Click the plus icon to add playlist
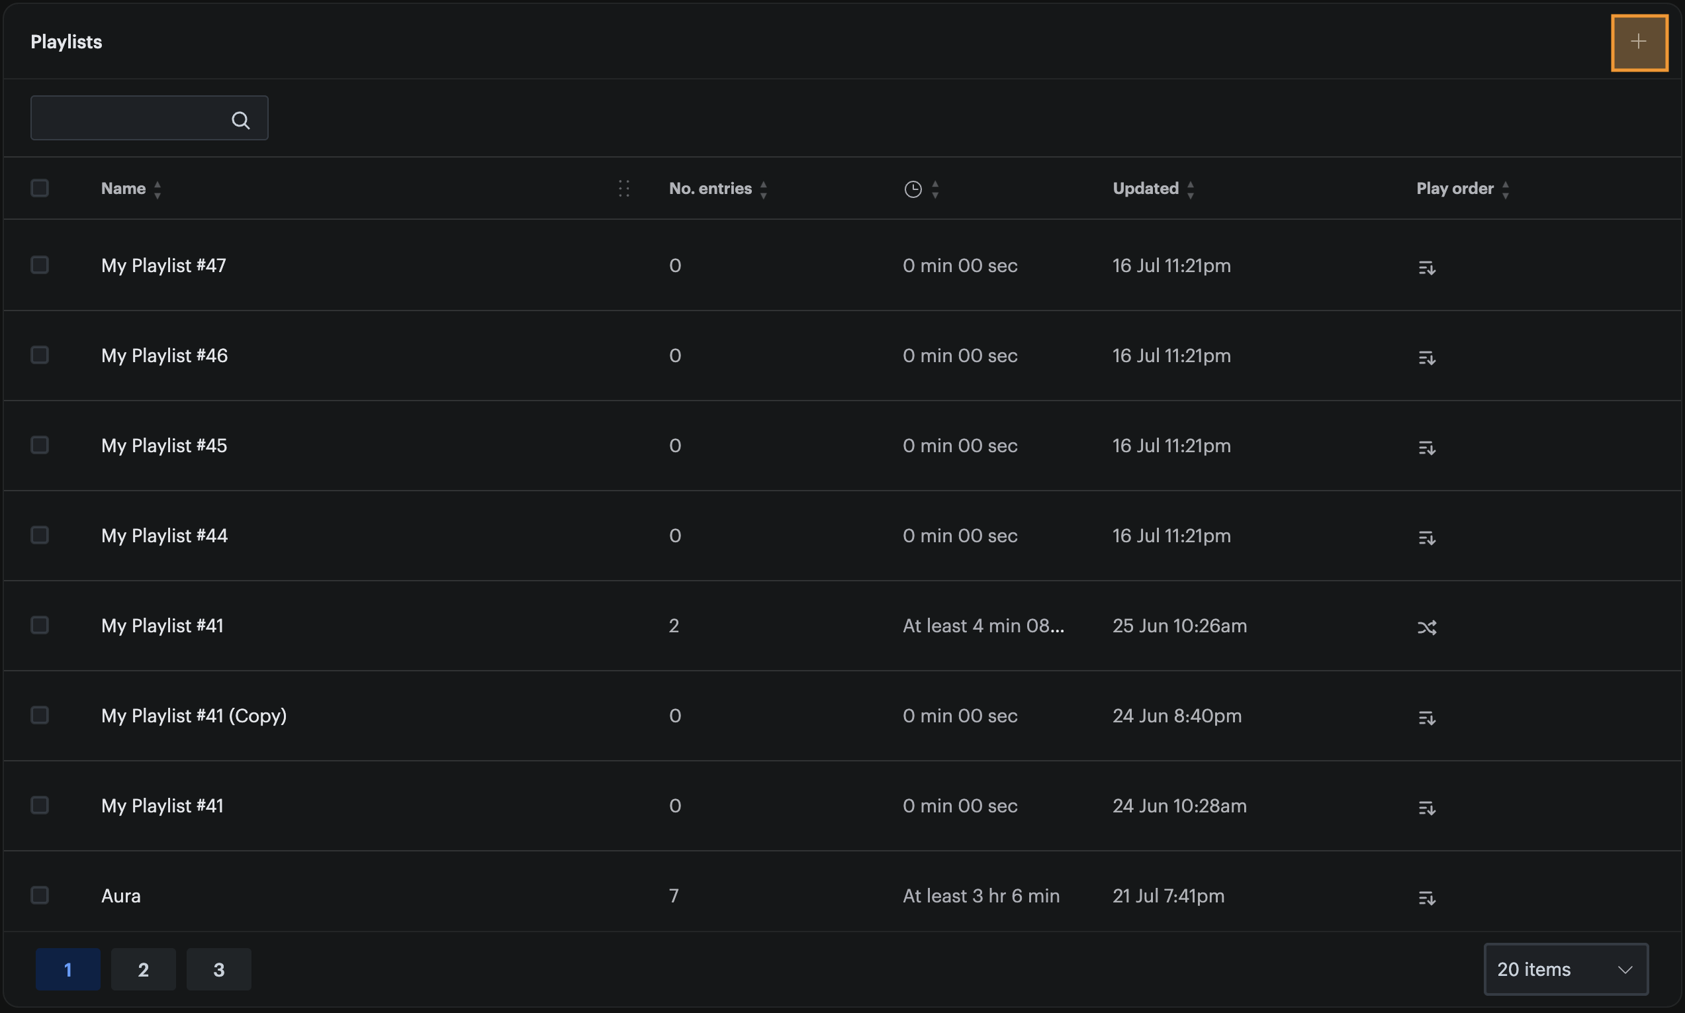1685x1013 pixels. (x=1639, y=42)
